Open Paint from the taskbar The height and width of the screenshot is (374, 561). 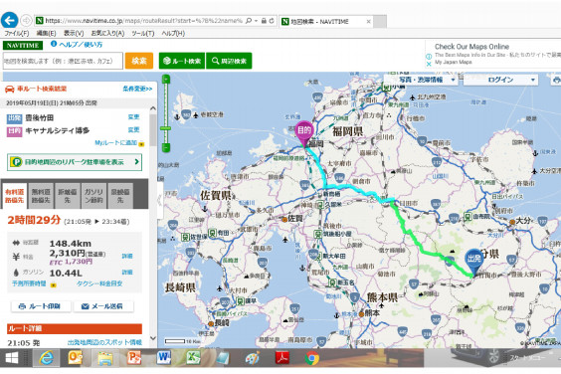tap(253, 358)
